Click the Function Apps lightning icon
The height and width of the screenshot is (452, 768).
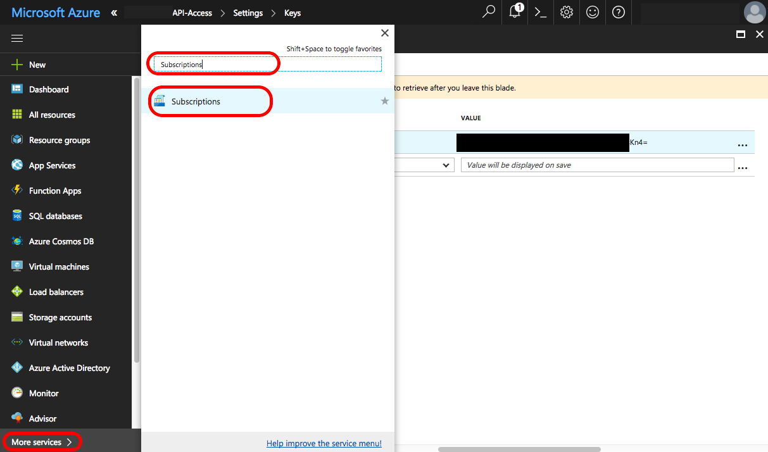[17, 191]
